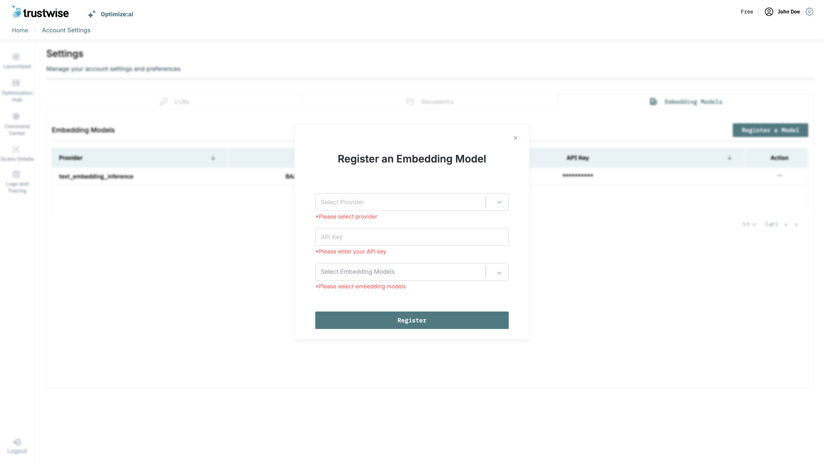Open the Launchpad sidebar icon
The image size is (824, 464).
pyautogui.click(x=16, y=57)
